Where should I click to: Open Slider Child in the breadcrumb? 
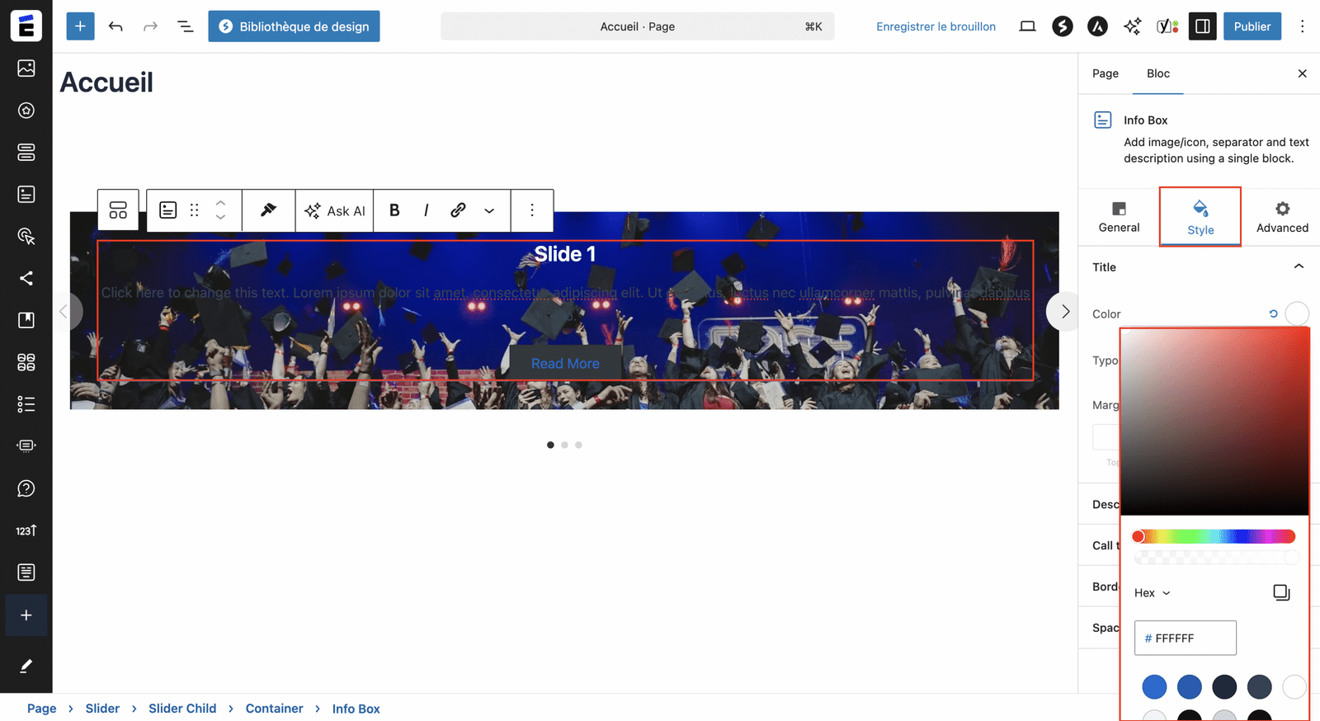point(182,709)
